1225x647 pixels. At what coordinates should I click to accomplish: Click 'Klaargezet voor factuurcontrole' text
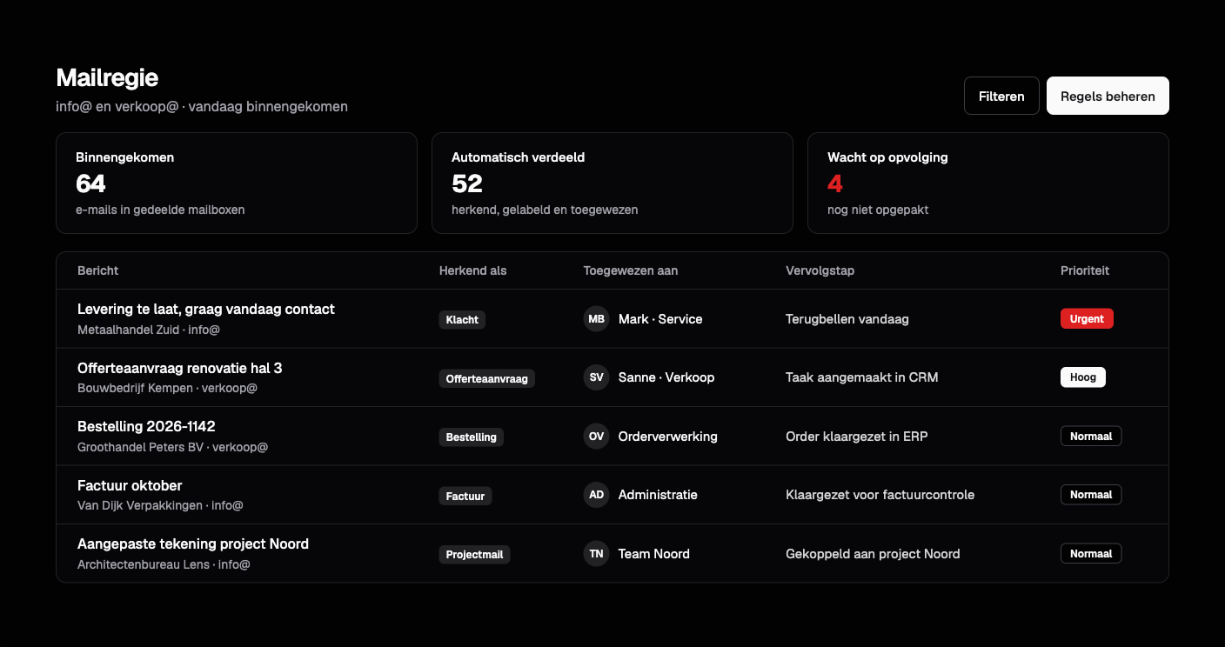pos(880,495)
